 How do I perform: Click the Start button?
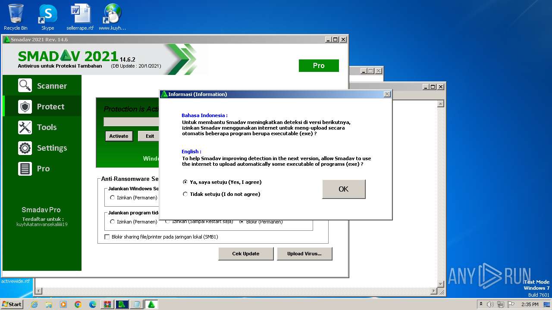[x=12, y=304]
